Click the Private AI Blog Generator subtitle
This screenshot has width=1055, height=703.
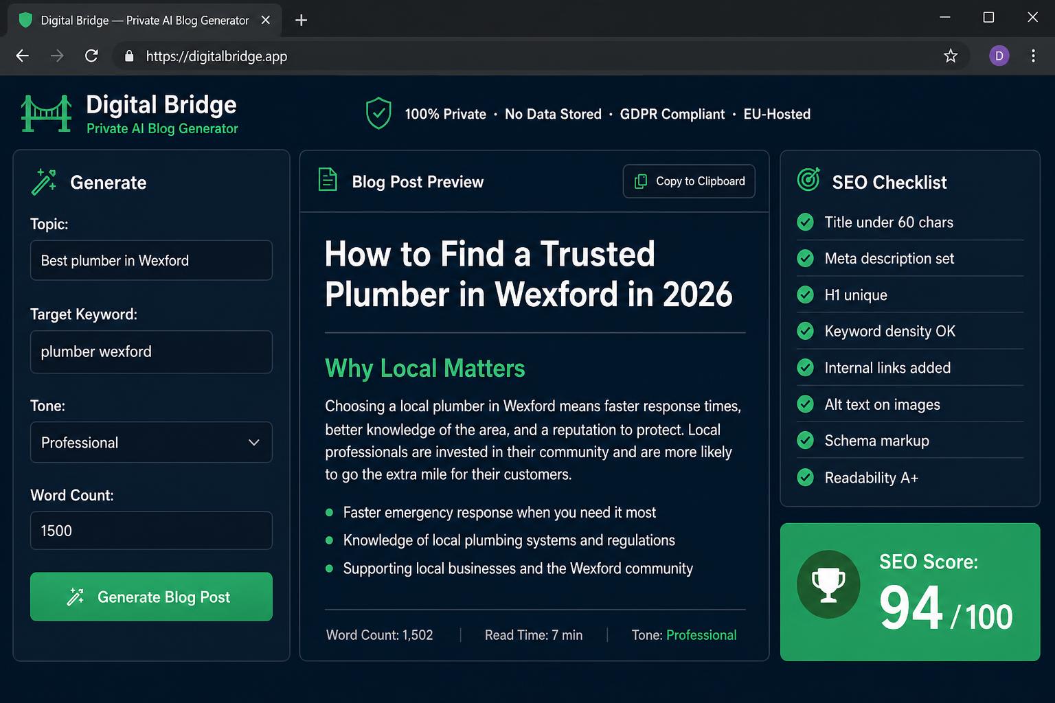[x=162, y=128]
